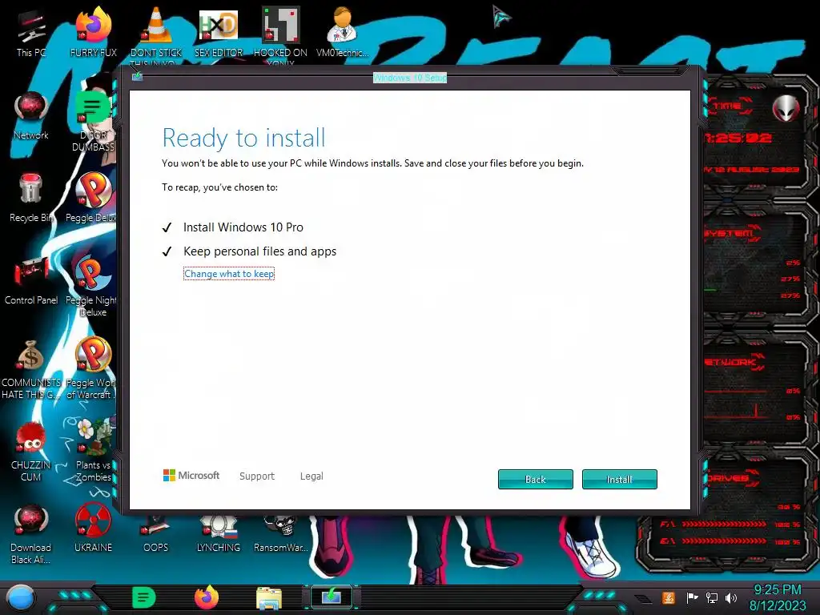Select the VM0Technic desktop icon
The image size is (820, 615).
coord(343,32)
